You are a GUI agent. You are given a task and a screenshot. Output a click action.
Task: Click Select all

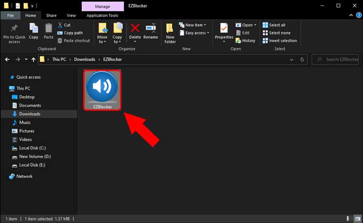[x=274, y=25]
